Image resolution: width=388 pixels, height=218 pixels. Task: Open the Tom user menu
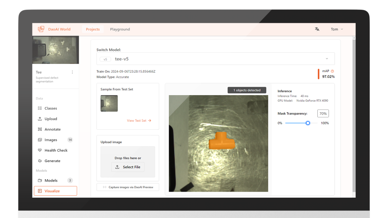coord(337,29)
